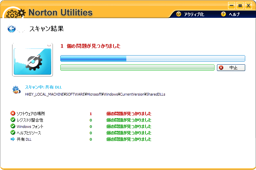Click the アクティブ化 activation icon

pyautogui.click(x=179, y=14)
